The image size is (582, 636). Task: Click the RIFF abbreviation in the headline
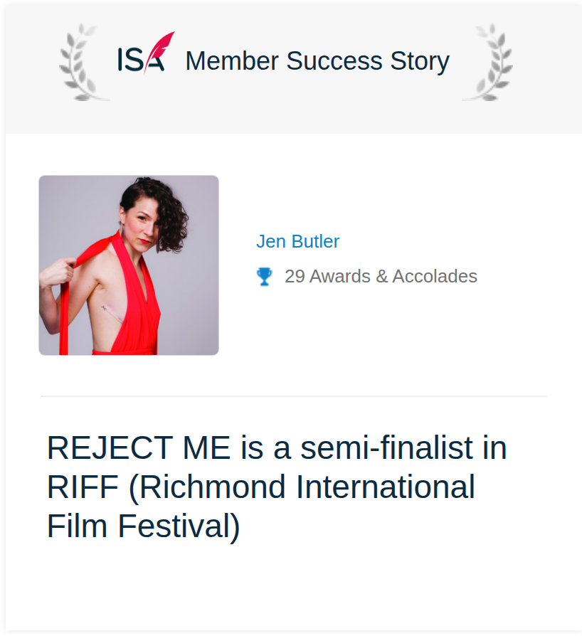pos(83,487)
